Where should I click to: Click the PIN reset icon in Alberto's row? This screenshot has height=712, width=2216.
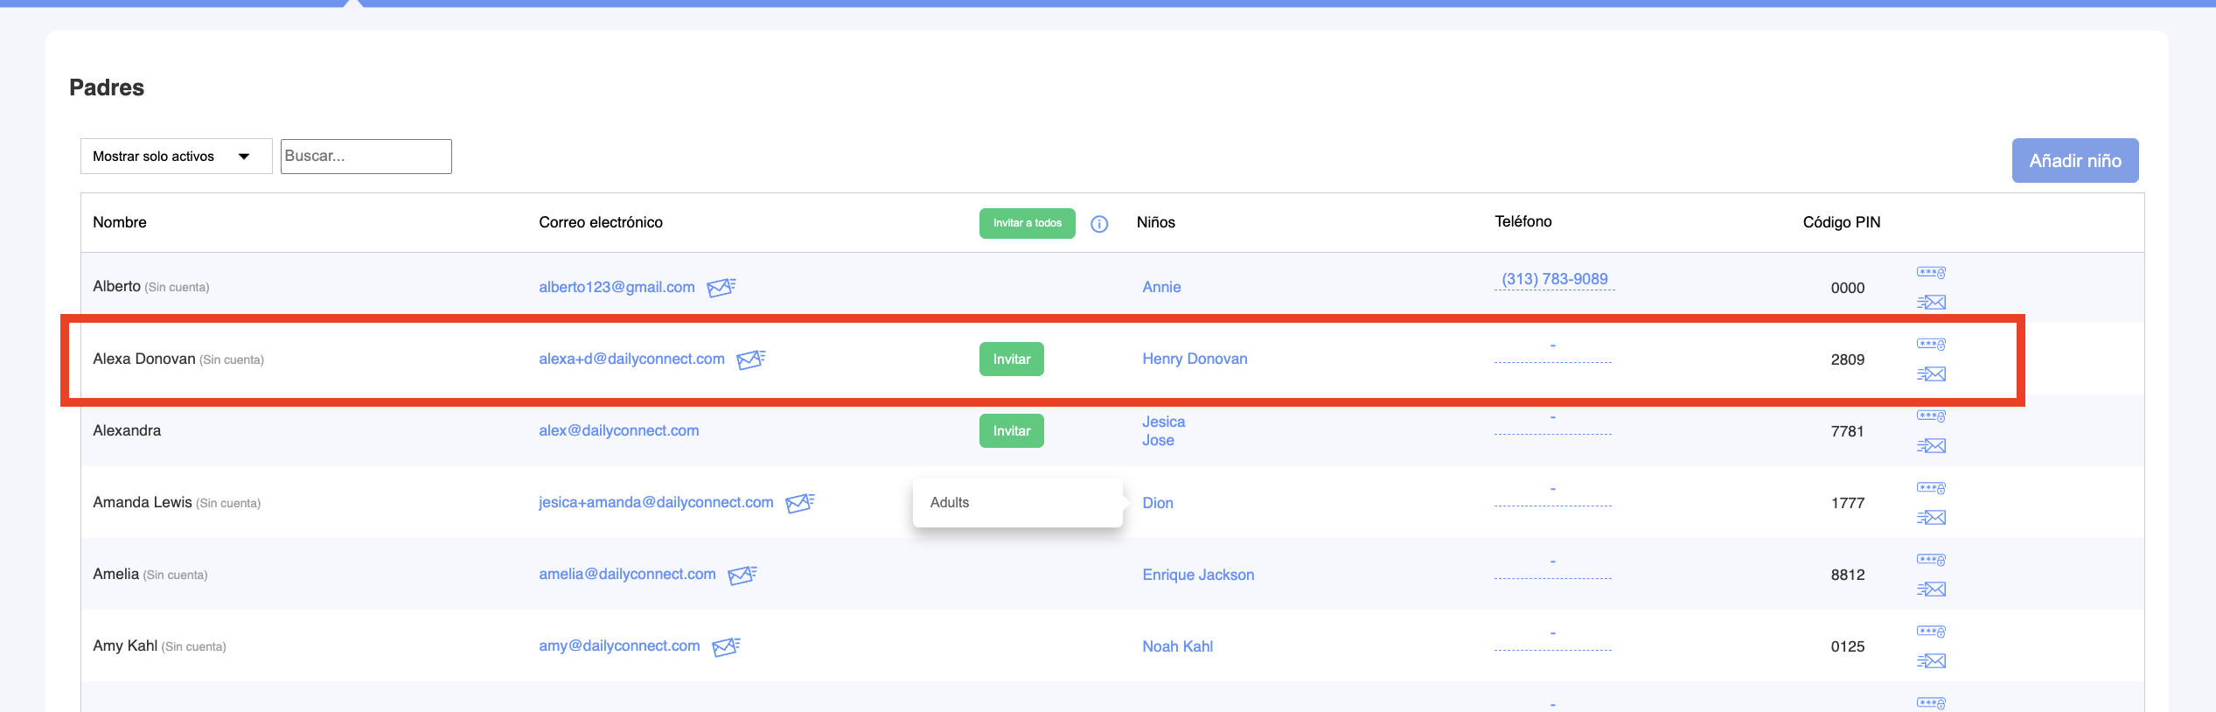click(1931, 272)
